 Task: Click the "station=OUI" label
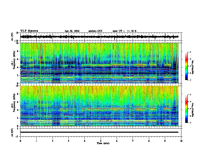95,31
